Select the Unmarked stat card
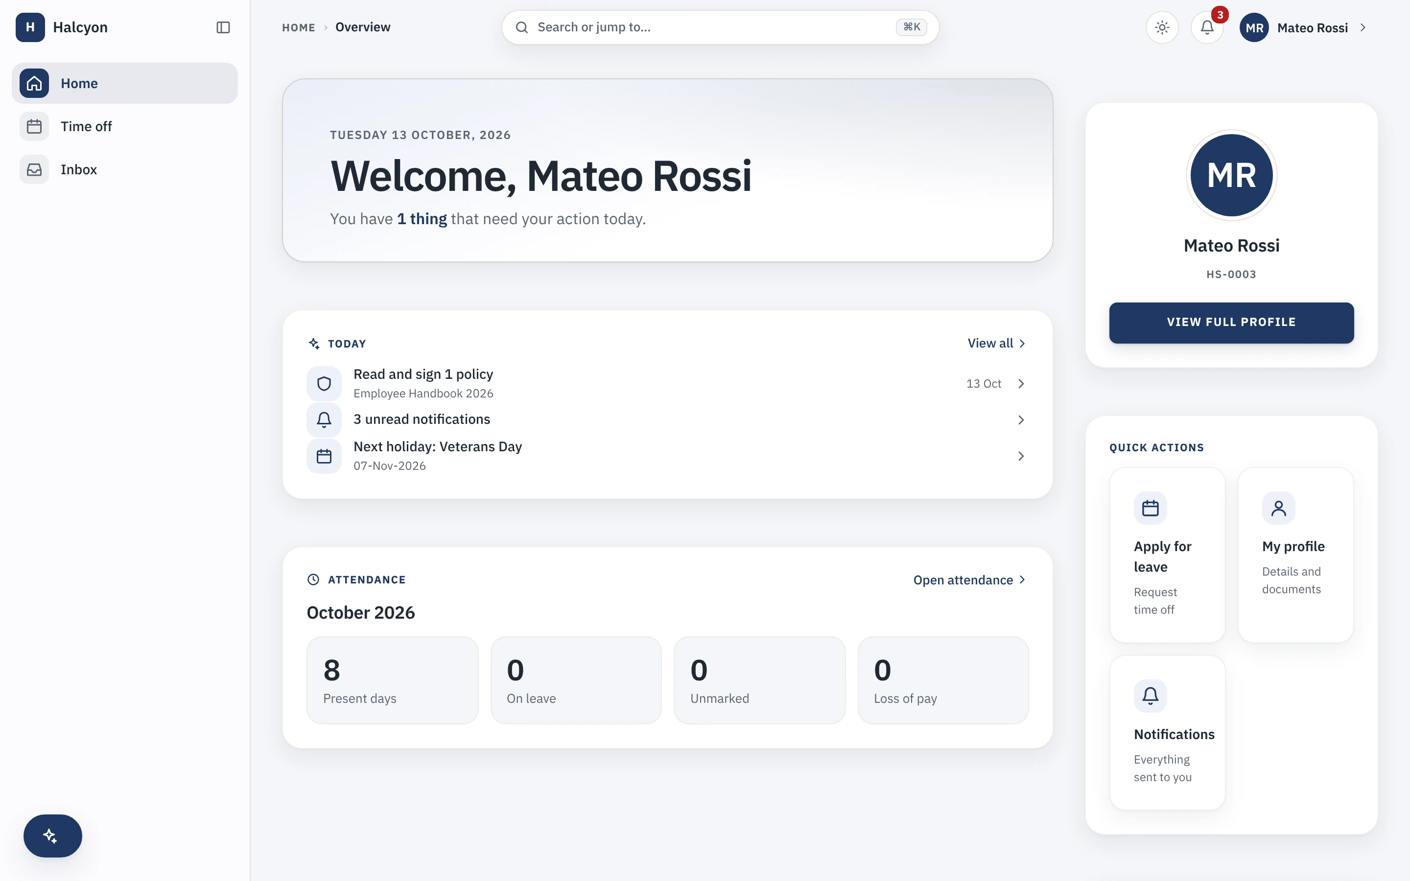The height and width of the screenshot is (881, 1410). [x=760, y=680]
